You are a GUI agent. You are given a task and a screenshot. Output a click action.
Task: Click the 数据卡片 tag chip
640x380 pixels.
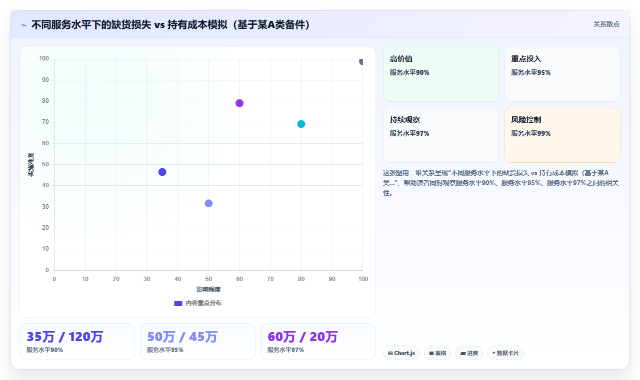[505, 353]
